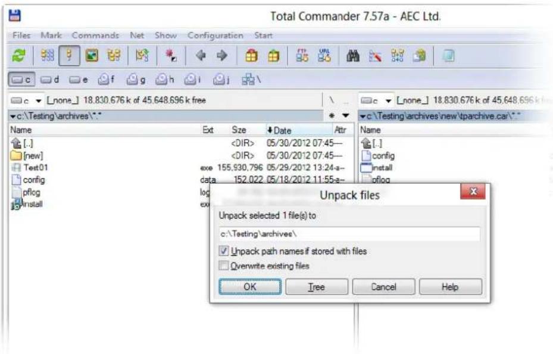
Task: Click the arrow before the left path c:\Testing\archives
Action: (13, 117)
